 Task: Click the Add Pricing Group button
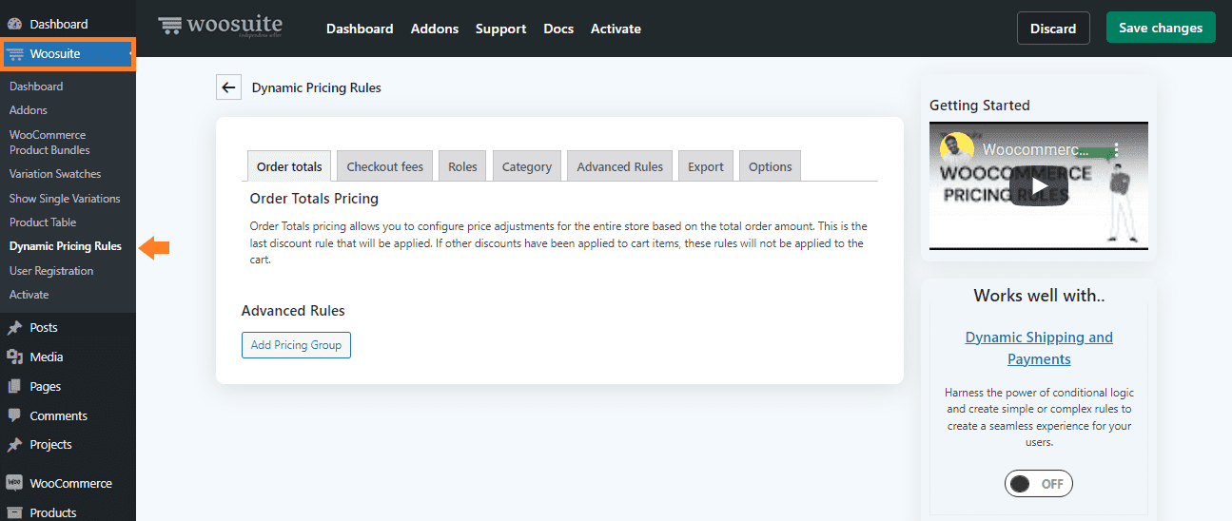(296, 345)
